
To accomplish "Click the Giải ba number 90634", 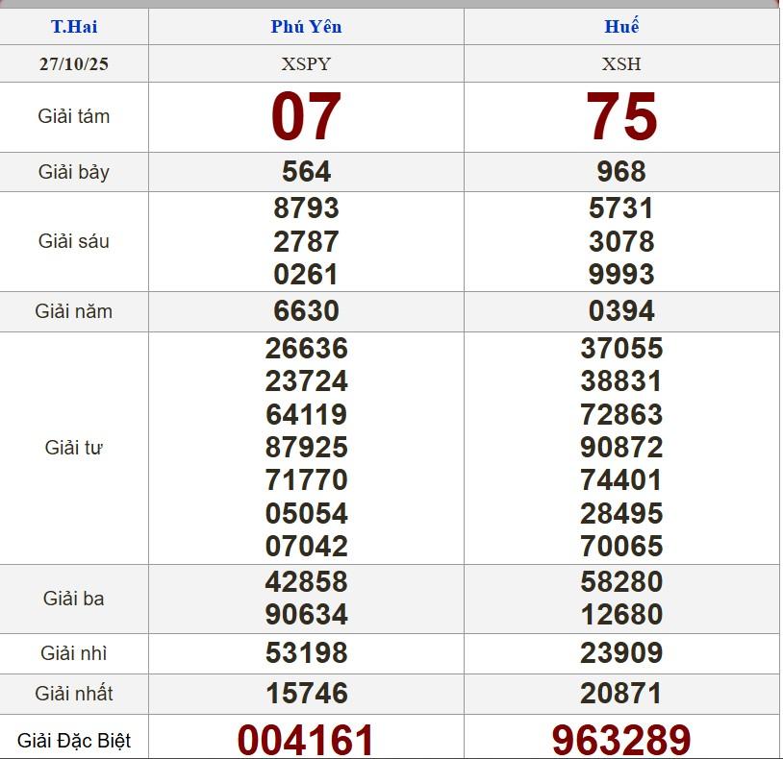I will [x=306, y=615].
